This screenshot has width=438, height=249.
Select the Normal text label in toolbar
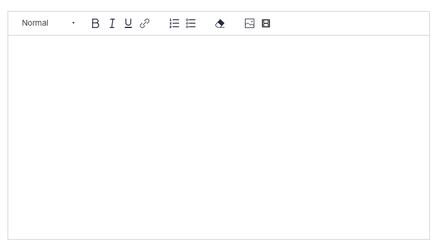[35, 23]
